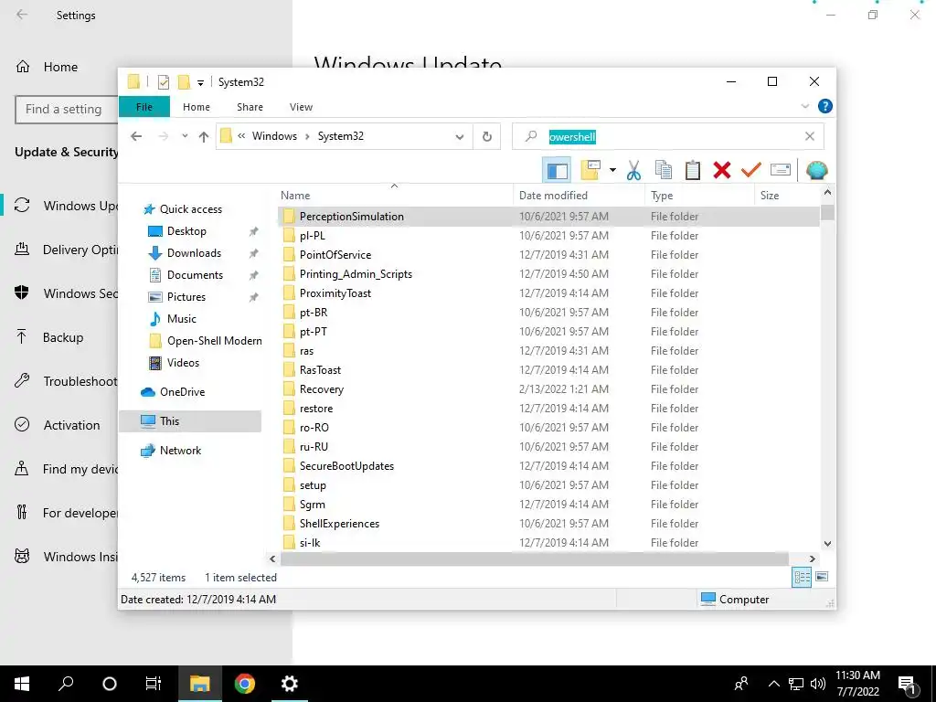Open Videos in navigation pane
Viewport: 936px width, 702px height.
(183, 362)
